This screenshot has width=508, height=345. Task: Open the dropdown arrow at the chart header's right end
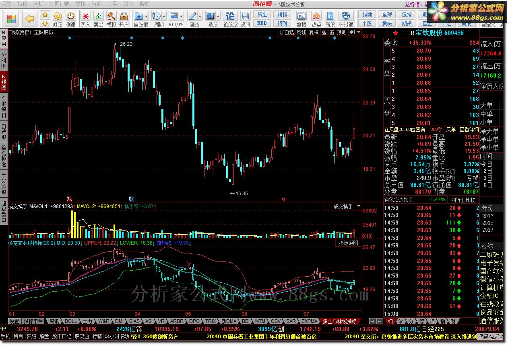359,32
